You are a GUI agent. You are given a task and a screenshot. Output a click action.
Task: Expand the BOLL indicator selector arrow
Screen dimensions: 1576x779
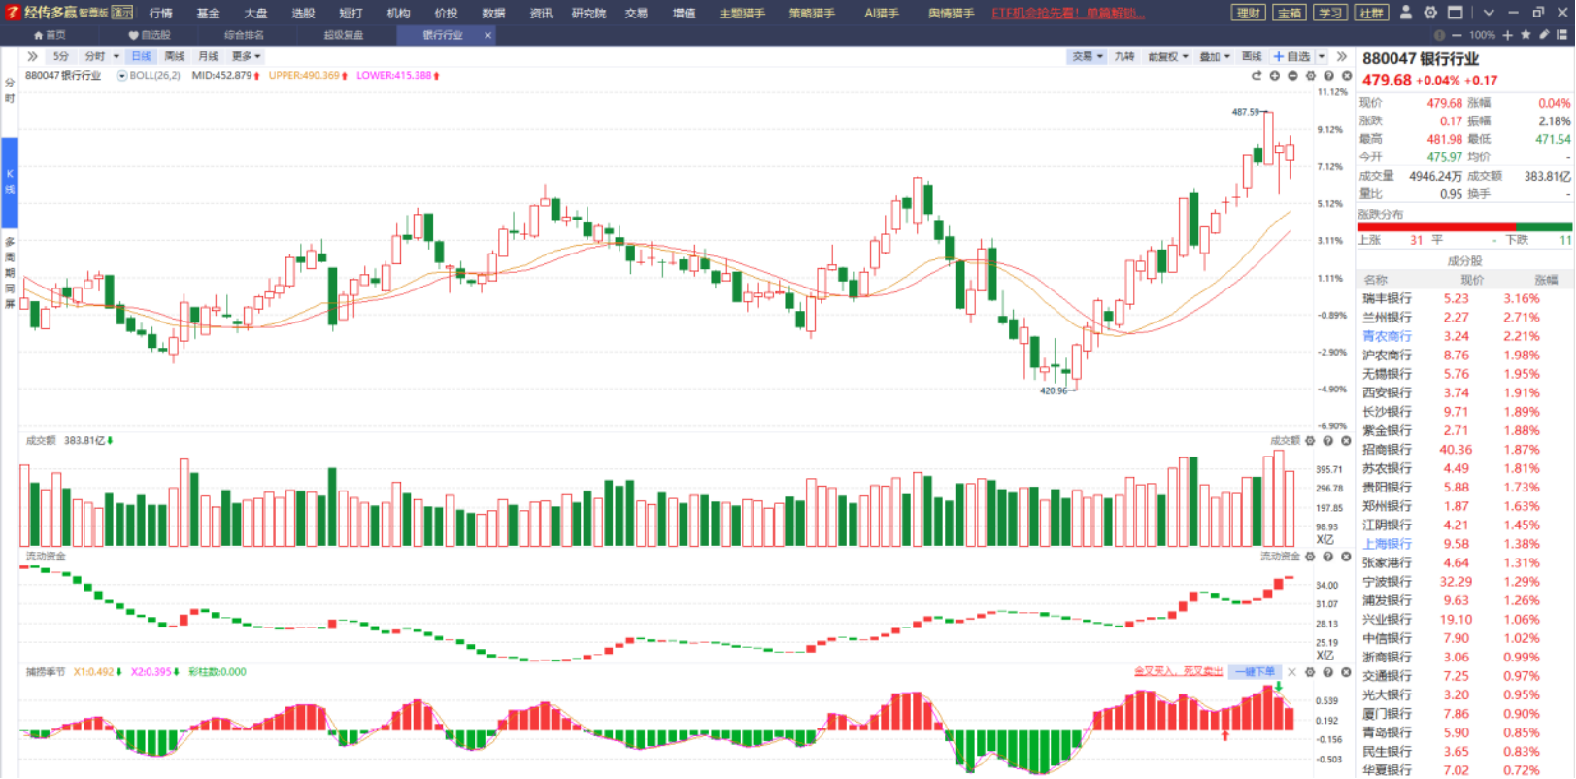click(121, 76)
